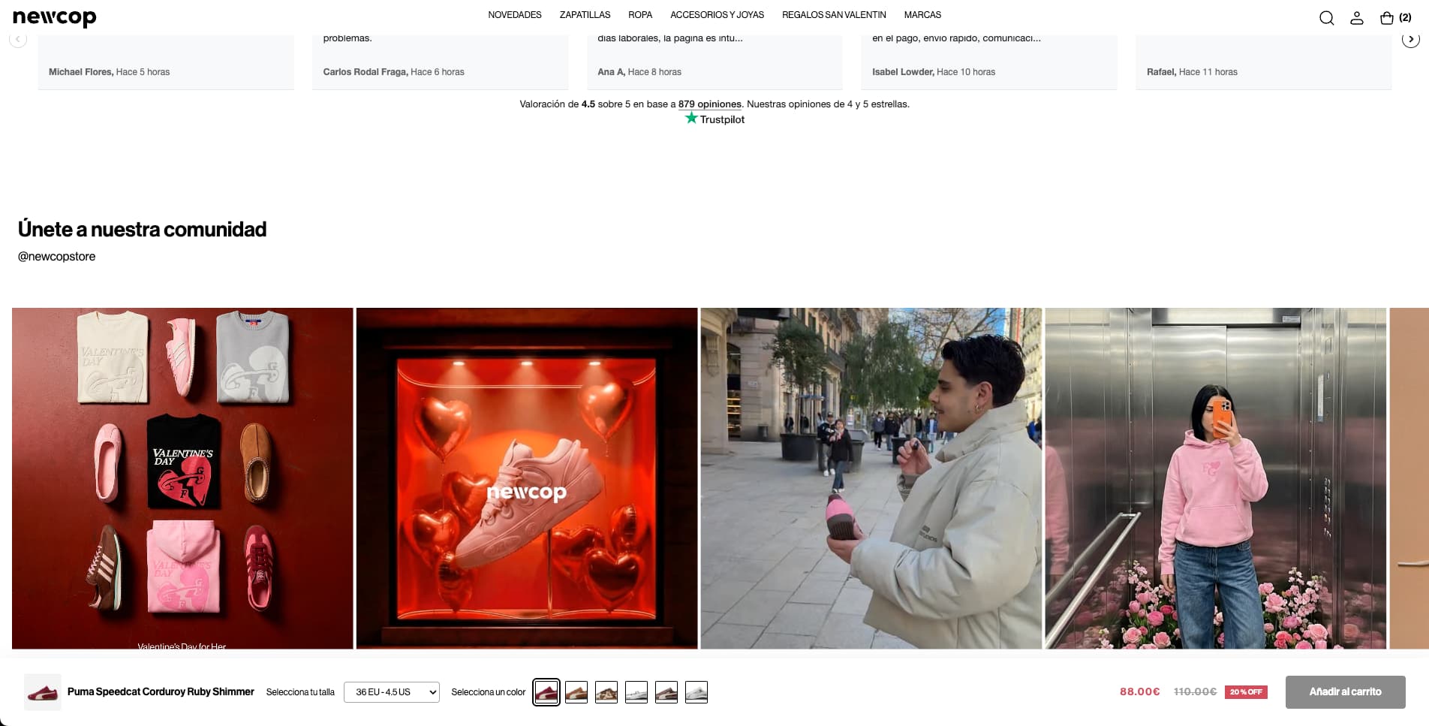Image resolution: width=1429 pixels, height=726 pixels.
Task: Open the NOVEDADES menu item
Action: pos(514,14)
